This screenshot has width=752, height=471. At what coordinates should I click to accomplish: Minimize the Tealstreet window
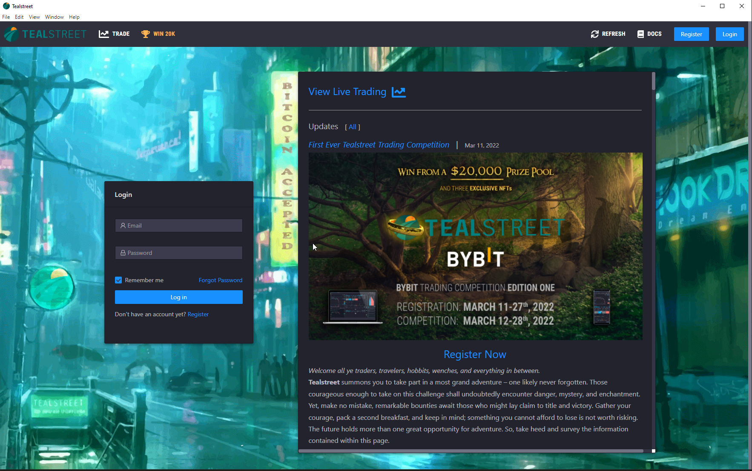703,6
